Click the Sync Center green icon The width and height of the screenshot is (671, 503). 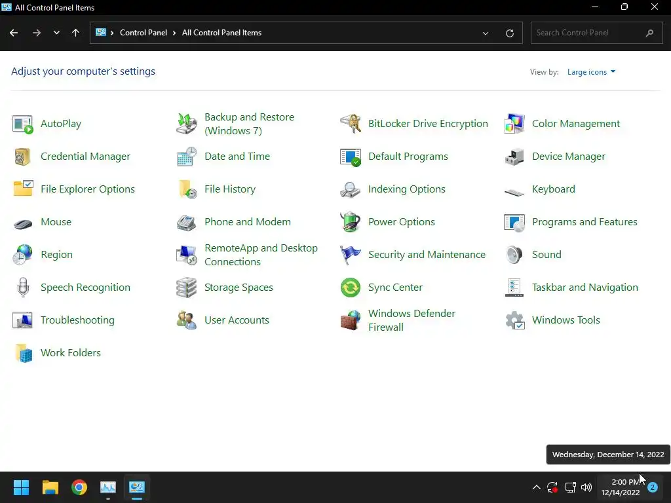[351, 288]
